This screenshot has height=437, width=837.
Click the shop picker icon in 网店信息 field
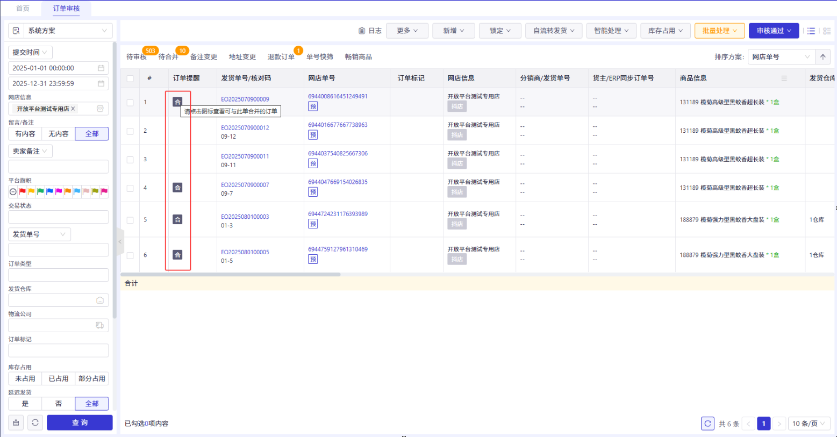100,109
